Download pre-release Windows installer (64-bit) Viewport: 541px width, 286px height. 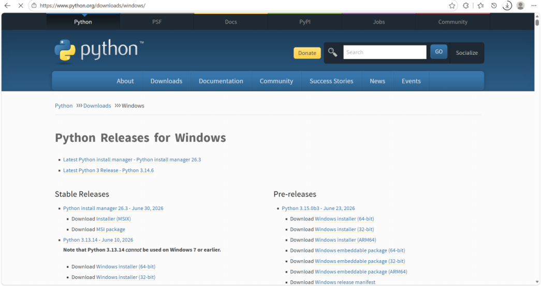click(x=344, y=219)
